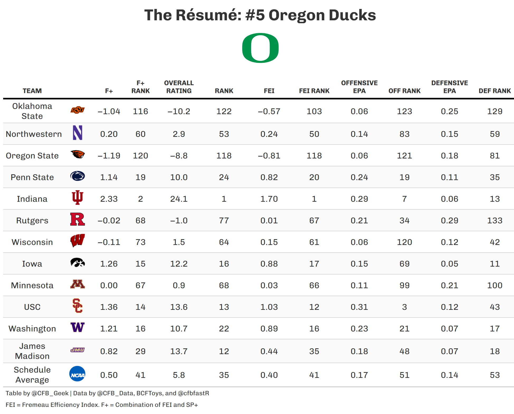The width and height of the screenshot is (514, 414).
Task: Click the OVERALL RATING column header
Action: click(179, 87)
